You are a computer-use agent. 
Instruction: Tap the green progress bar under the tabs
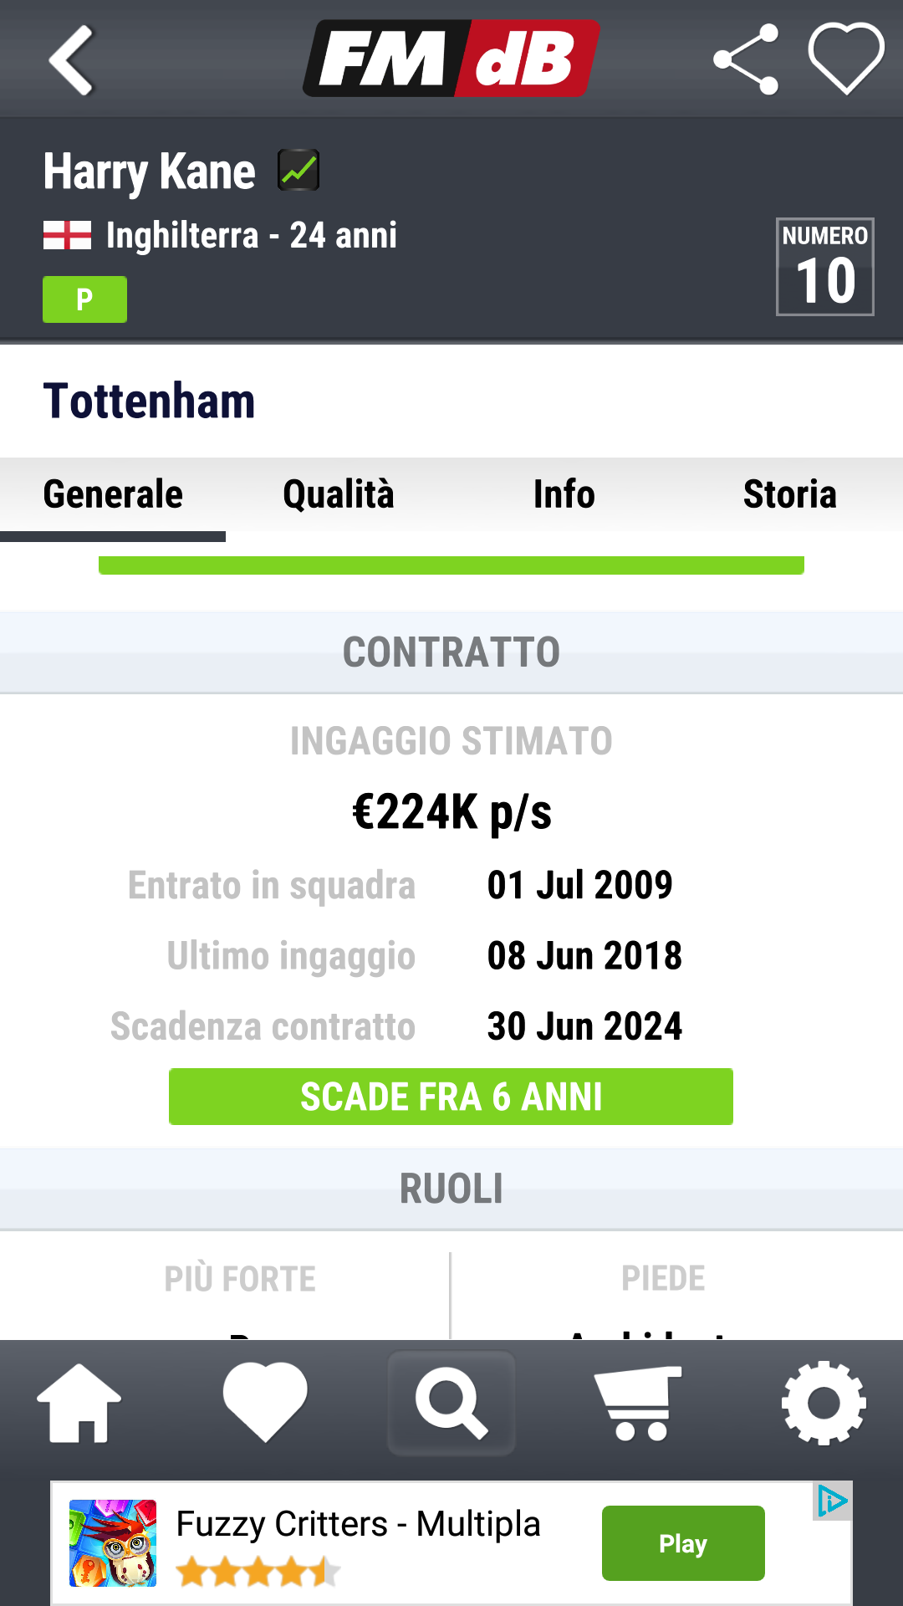point(451,565)
